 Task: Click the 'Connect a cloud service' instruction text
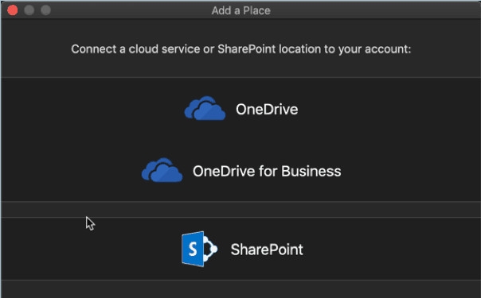[240, 49]
